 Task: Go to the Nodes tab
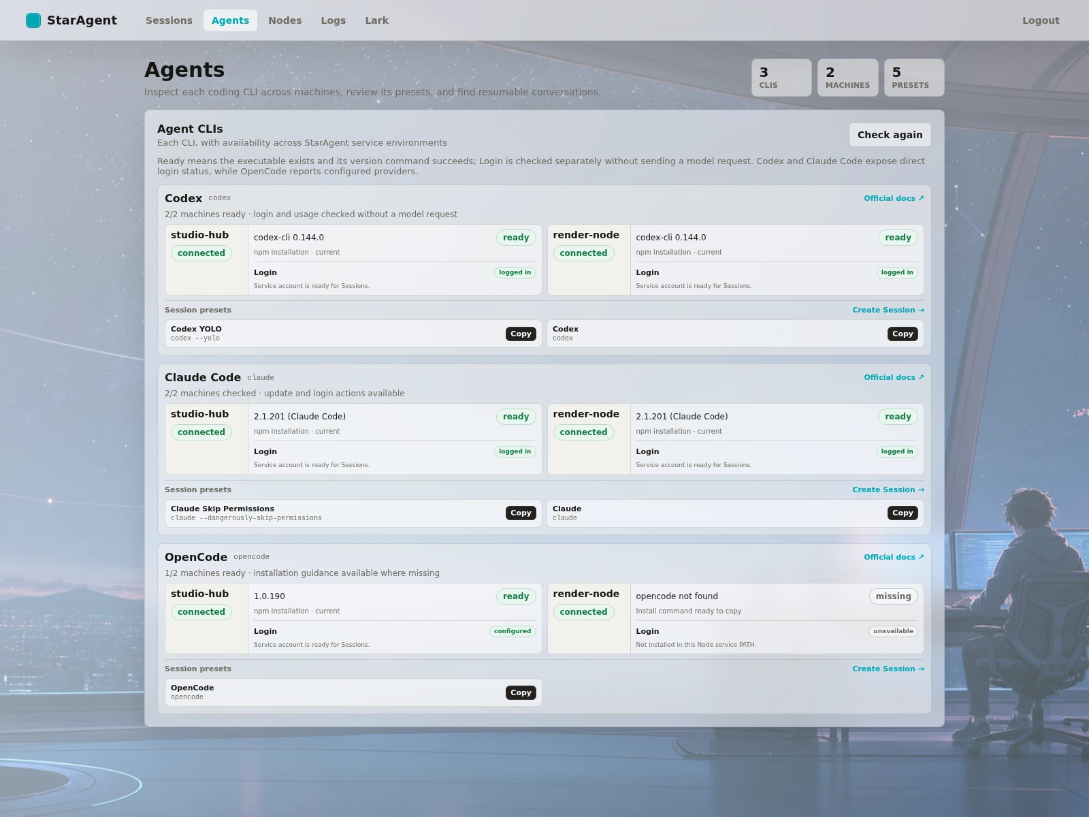tap(285, 20)
